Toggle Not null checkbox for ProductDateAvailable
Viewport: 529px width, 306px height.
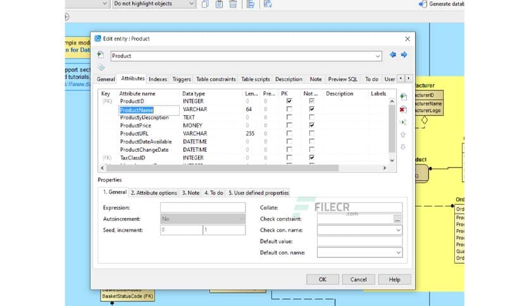(311, 141)
